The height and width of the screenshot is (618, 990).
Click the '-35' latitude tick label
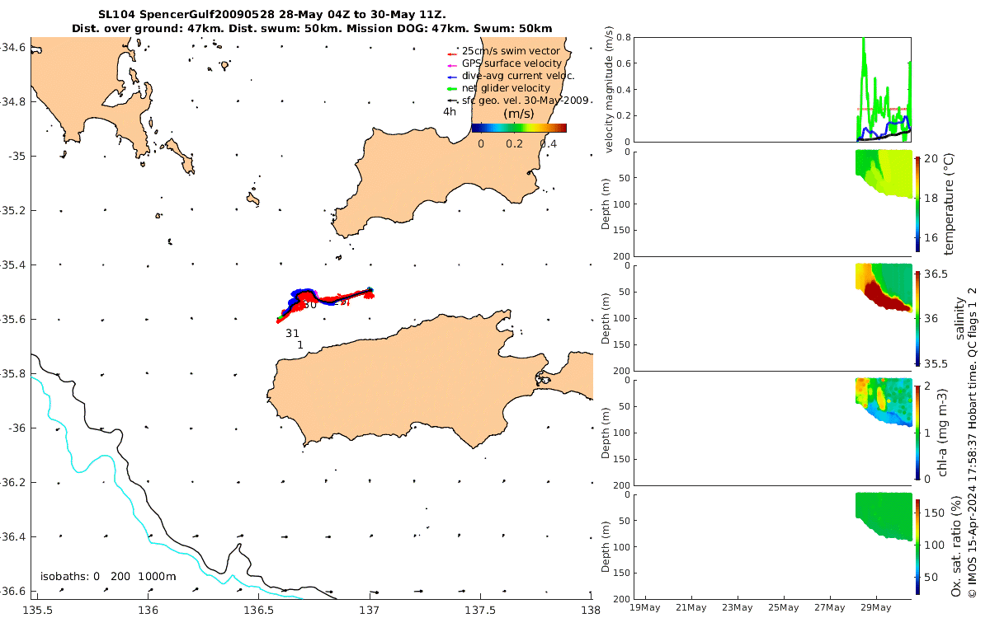pyautogui.click(x=15, y=156)
